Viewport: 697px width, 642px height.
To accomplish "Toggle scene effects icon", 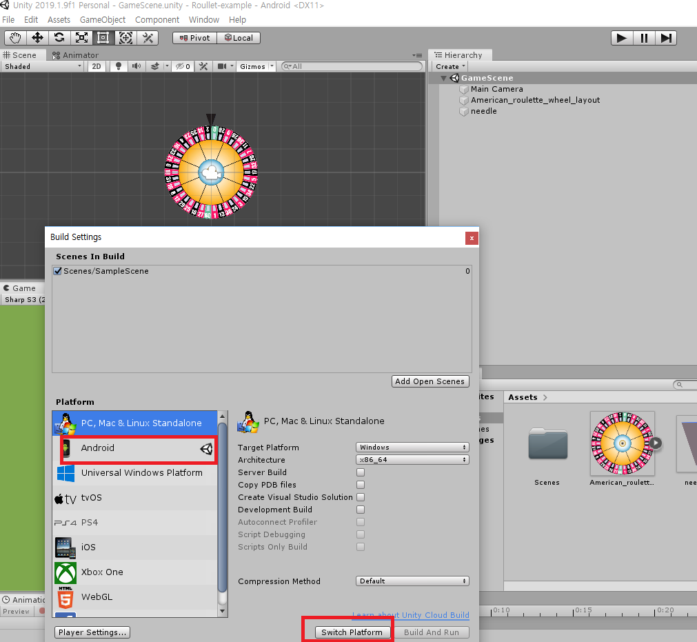I will [154, 66].
